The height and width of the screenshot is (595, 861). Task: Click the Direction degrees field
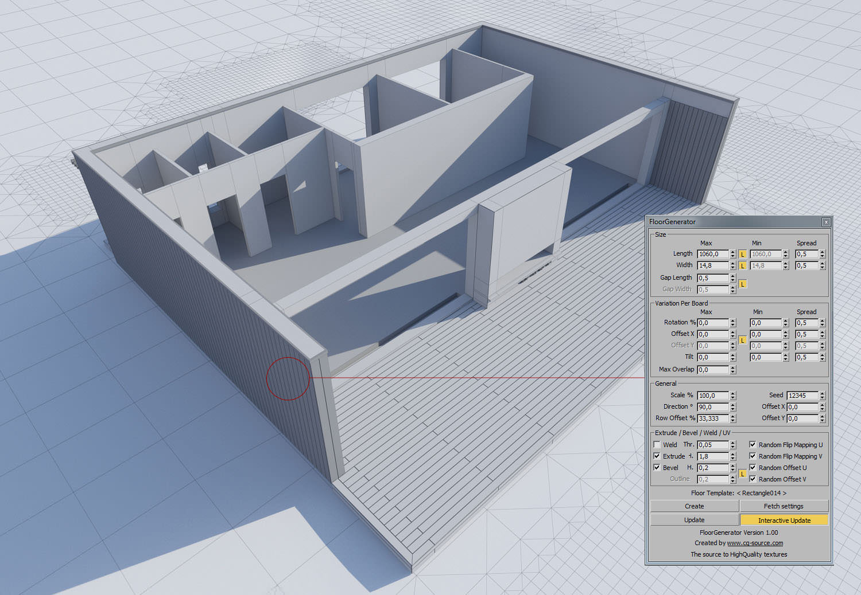(x=713, y=407)
